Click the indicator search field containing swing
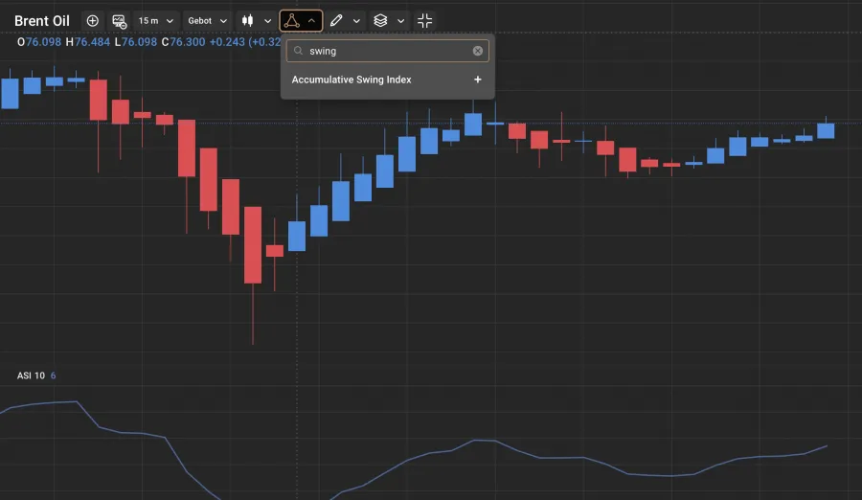Screen dimensions: 862x500 (x=388, y=51)
